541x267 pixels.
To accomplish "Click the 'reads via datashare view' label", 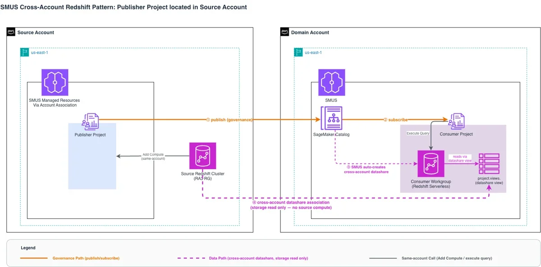I will [460, 158].
